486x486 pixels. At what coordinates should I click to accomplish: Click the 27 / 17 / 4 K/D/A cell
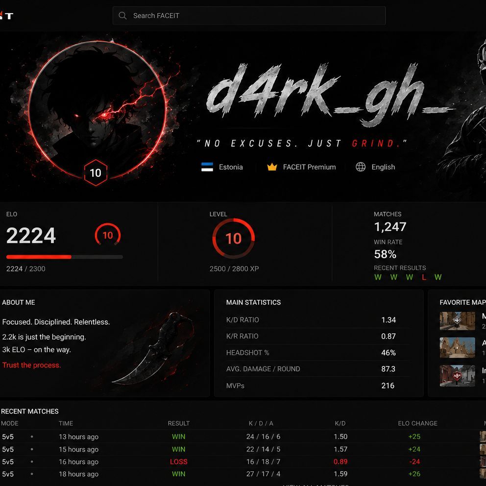coord(263,474)
